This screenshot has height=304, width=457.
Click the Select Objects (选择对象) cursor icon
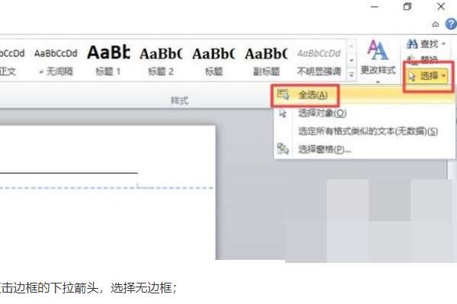(x=283, y=113)
